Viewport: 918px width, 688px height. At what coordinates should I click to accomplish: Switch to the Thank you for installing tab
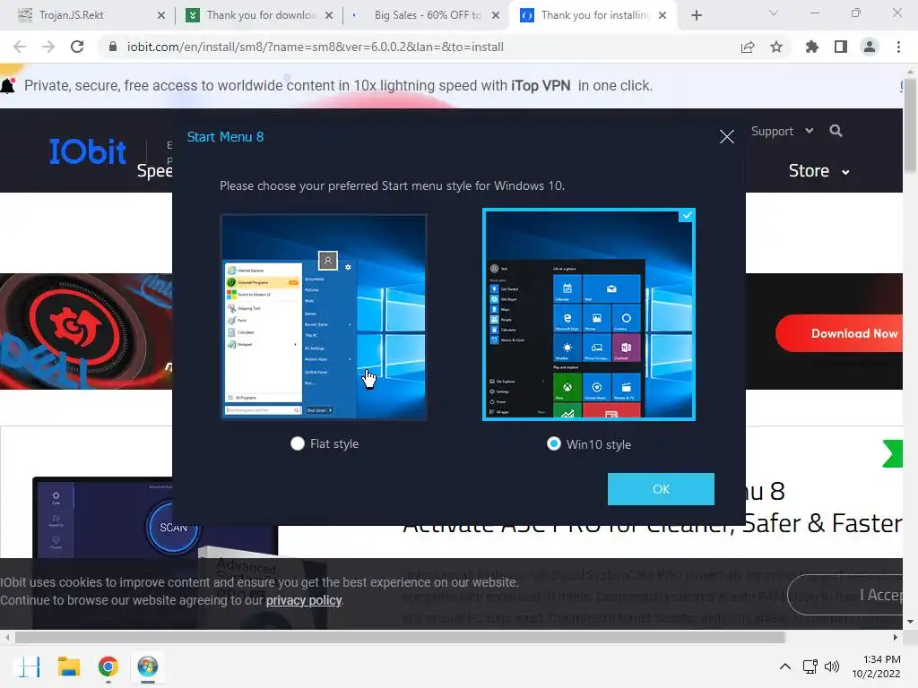pyautogui.click(x=592, y=15)
